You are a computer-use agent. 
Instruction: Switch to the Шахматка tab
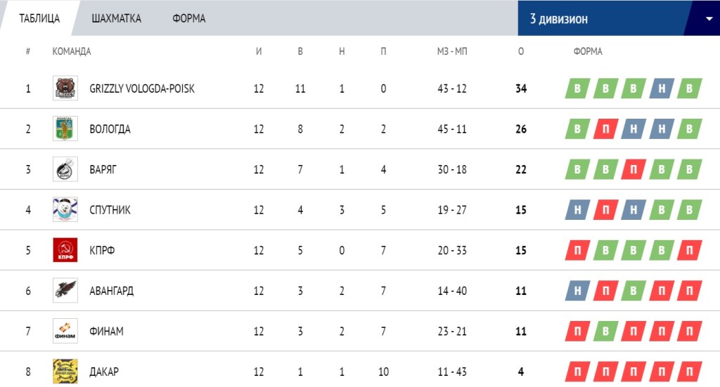116,18
